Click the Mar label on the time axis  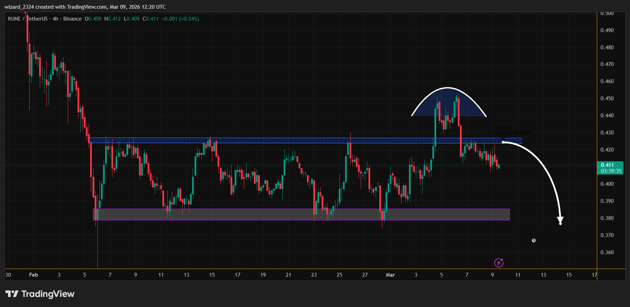(390, 274)
